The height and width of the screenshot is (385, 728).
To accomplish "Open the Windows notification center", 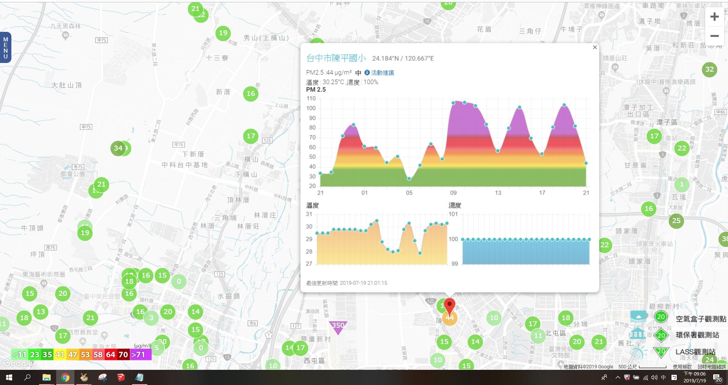I will click(717, 378).
